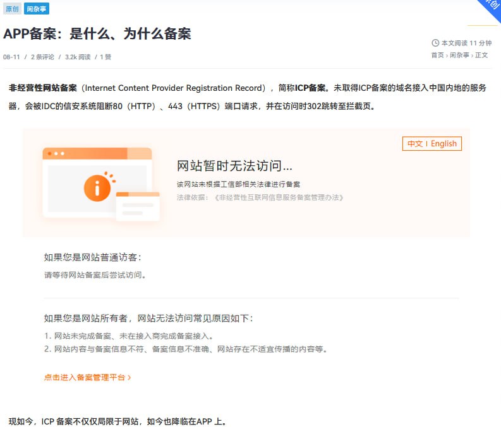Click the bold text 非经营性网站备案

coord(43,88)
